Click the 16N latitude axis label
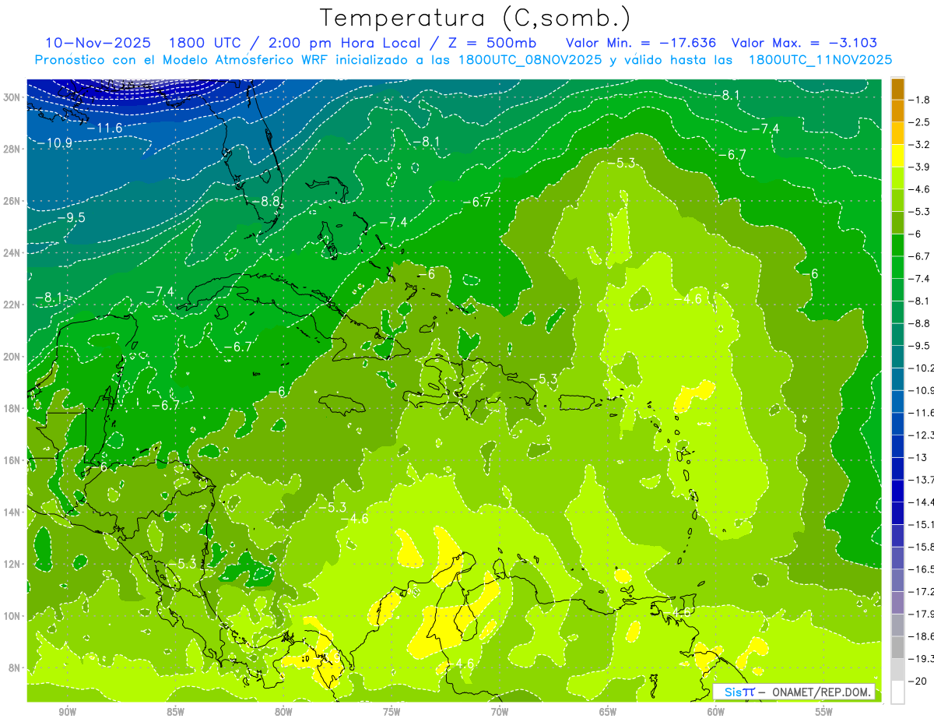 12,460
